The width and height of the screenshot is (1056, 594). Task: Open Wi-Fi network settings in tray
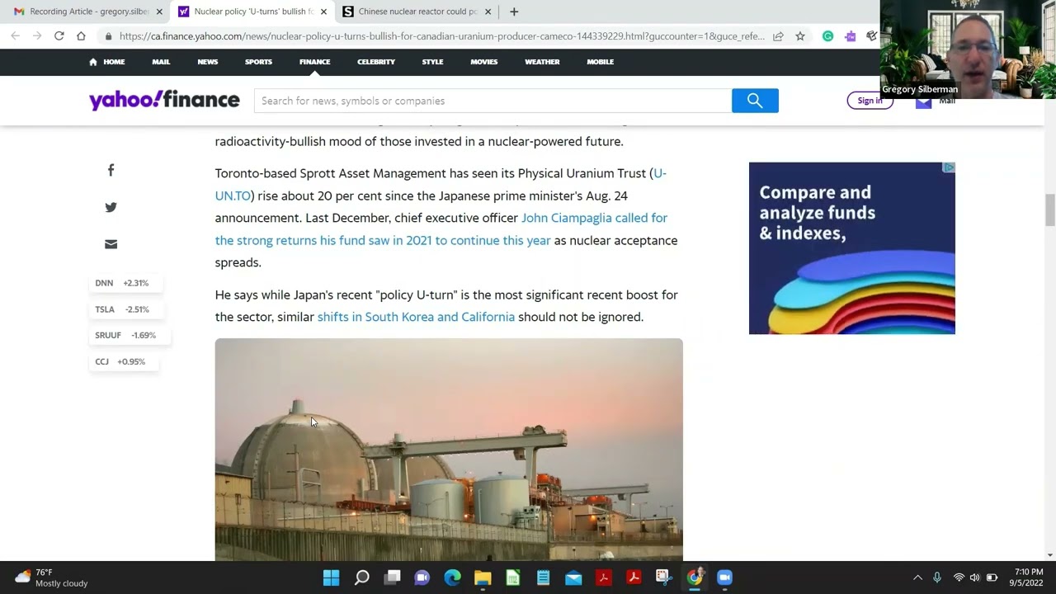(959, 577)
